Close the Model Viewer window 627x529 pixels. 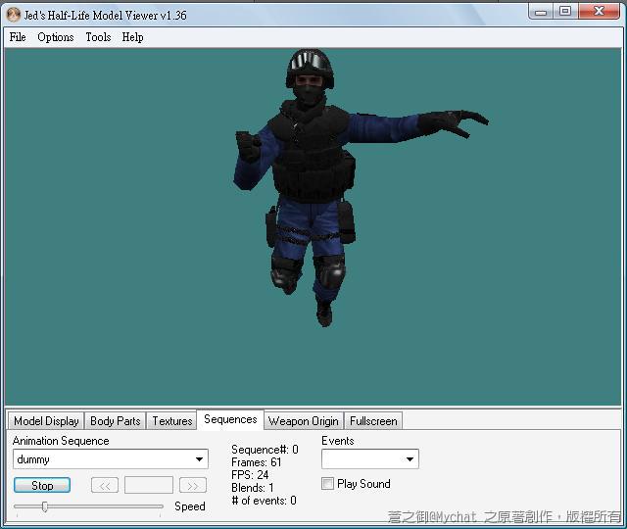pos(599,11)
